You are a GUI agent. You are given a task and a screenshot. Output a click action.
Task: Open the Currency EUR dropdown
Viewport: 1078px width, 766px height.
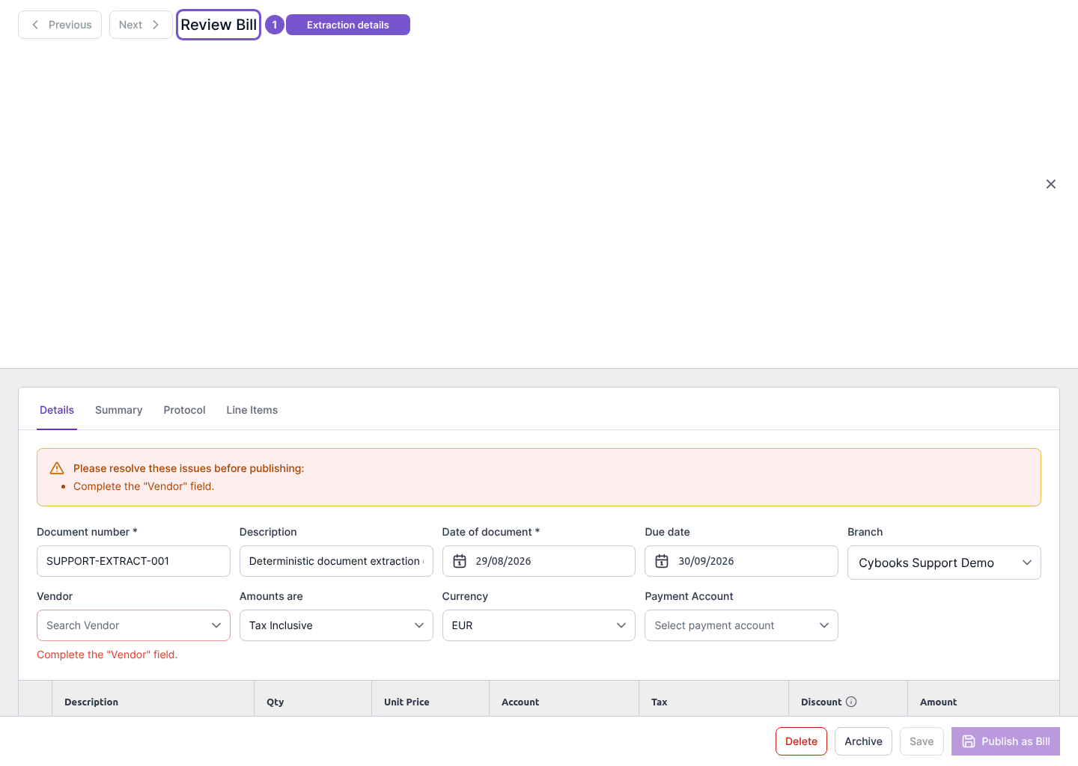point(538,625)
